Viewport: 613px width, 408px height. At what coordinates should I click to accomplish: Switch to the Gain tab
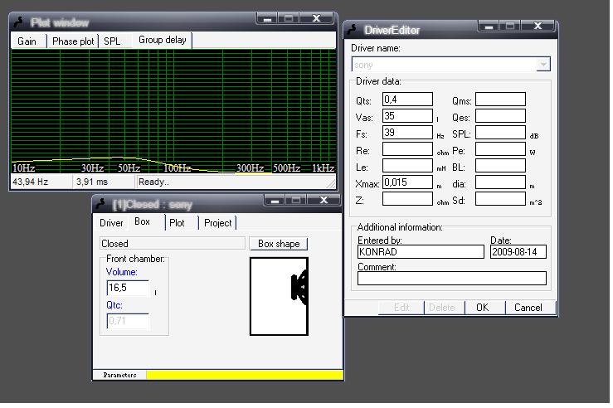coord(27,41)
